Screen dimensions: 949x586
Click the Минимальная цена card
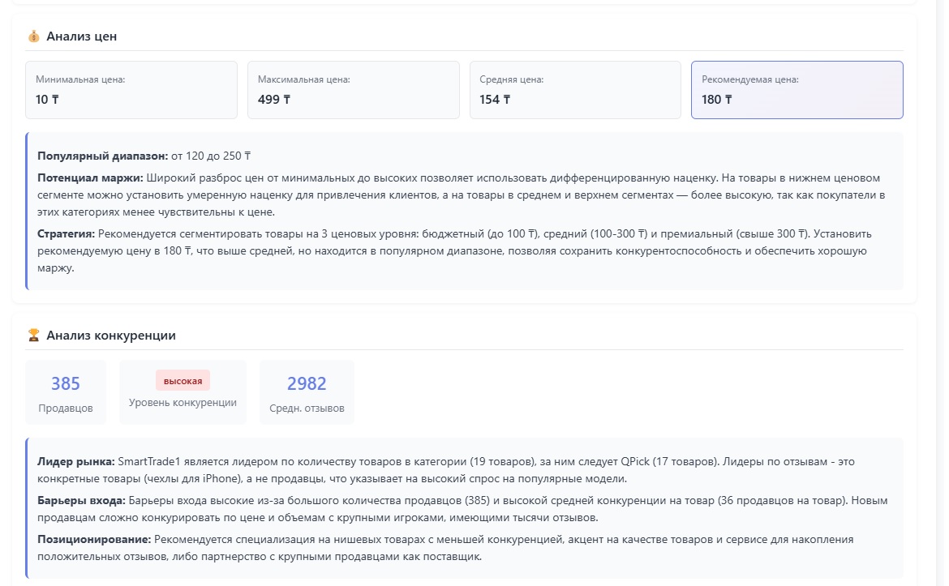coord(131,90)
